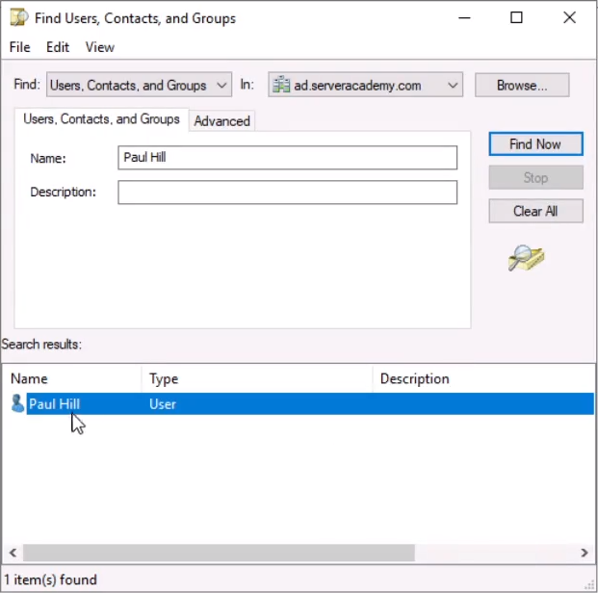This screenshot has height=593, width=598.
Task: Open the File menu
Action: tap(19, 47)
